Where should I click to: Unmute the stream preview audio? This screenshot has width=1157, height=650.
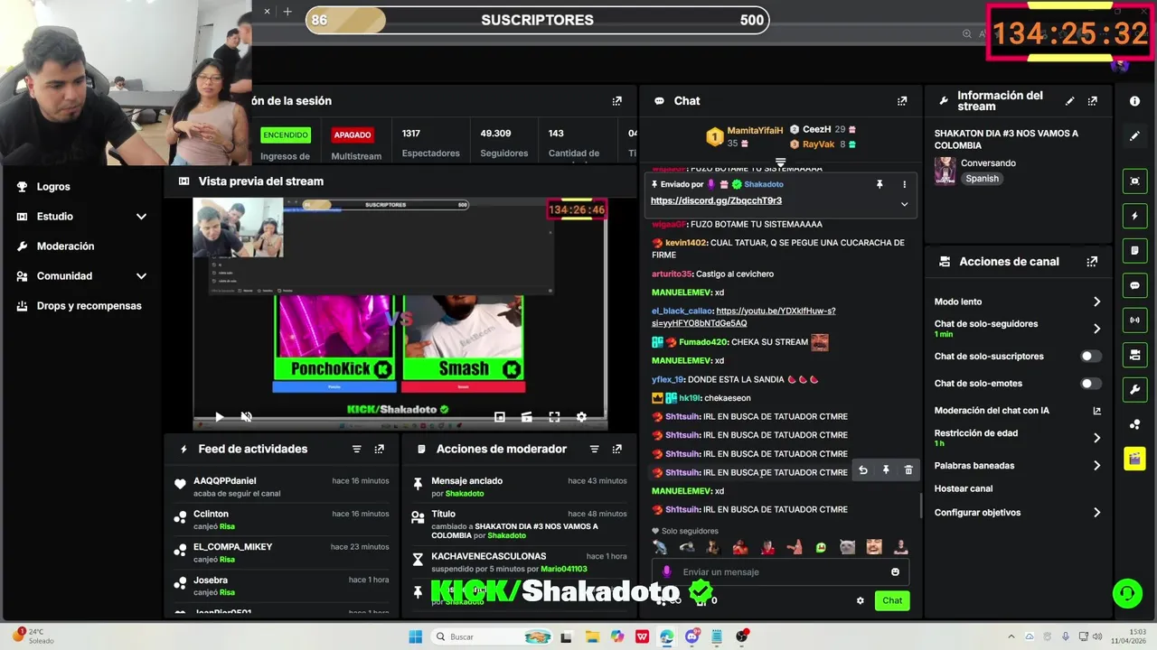point(246,417)
